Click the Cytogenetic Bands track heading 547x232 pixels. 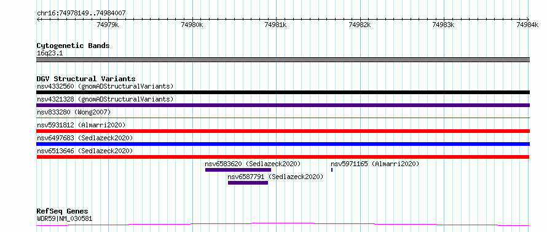(73, 46)
